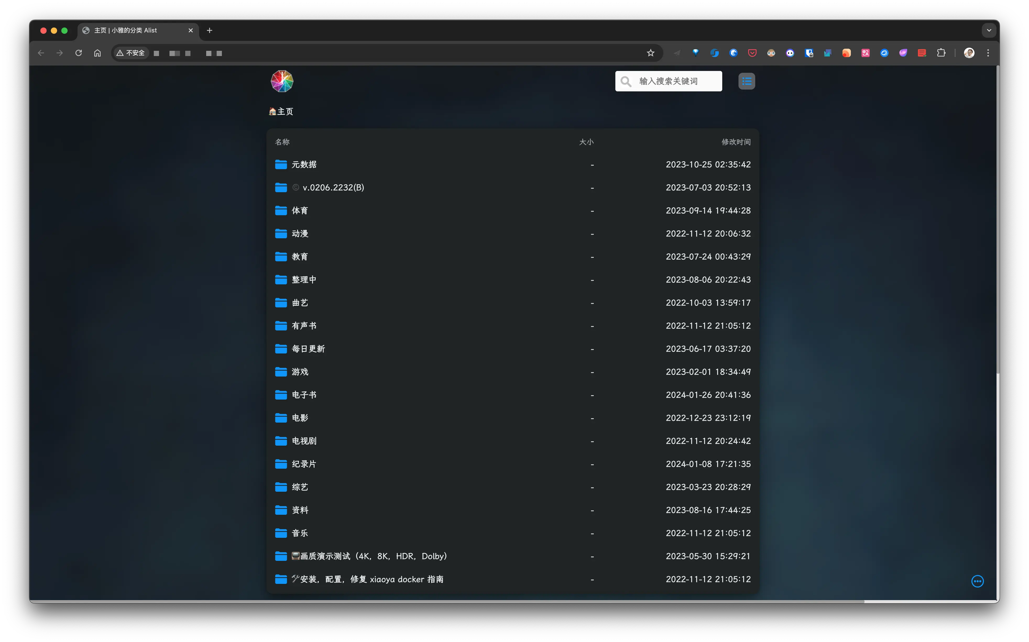Toggle list/grid view layout button

[747, 81]
